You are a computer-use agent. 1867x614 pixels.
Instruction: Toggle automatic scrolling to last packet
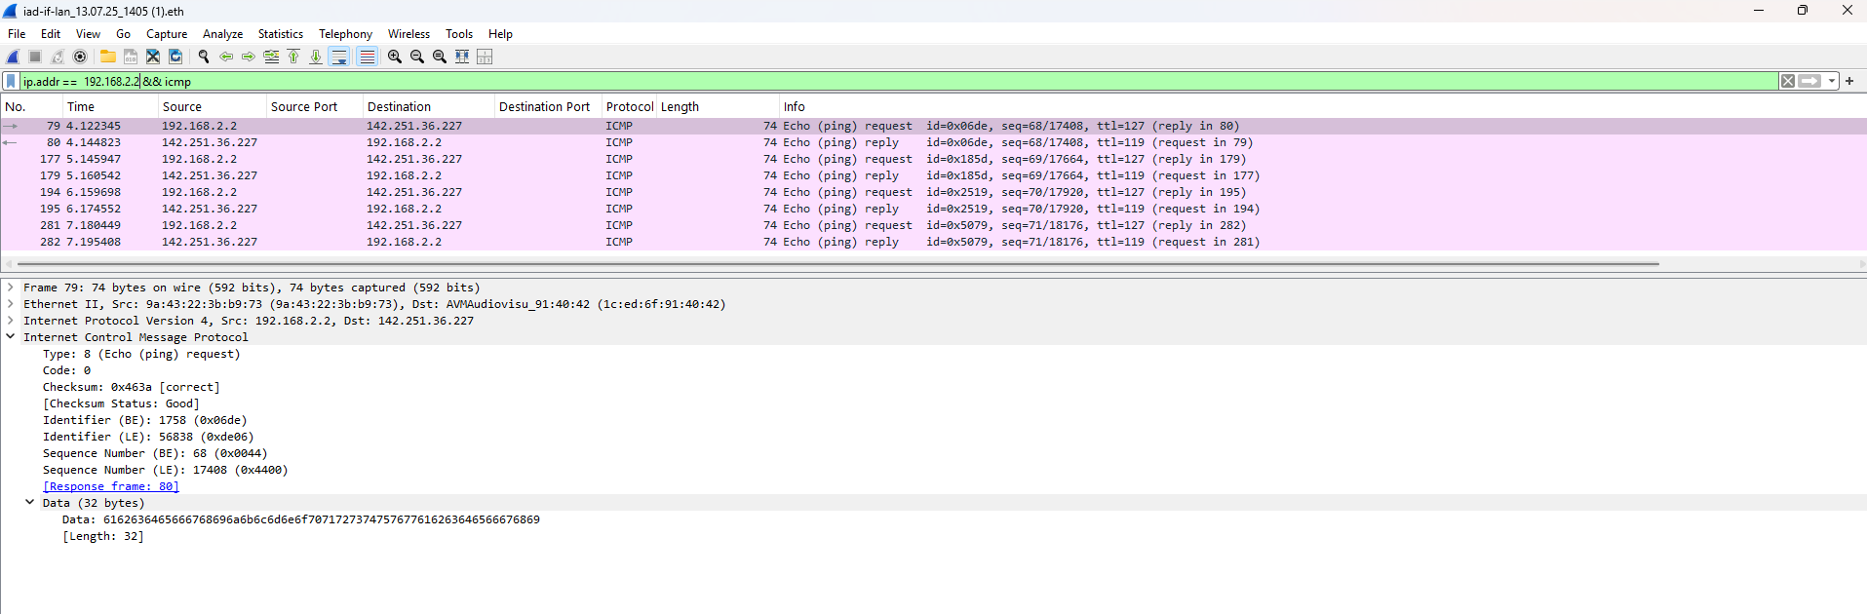click(x=339, y=57)
